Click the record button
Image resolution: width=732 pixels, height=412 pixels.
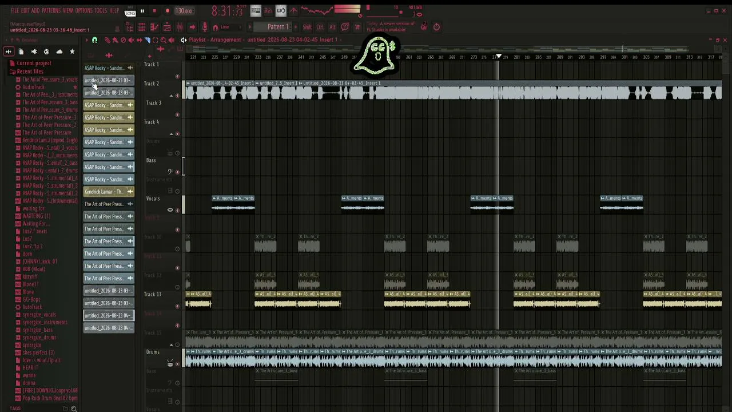click(168, 11)
